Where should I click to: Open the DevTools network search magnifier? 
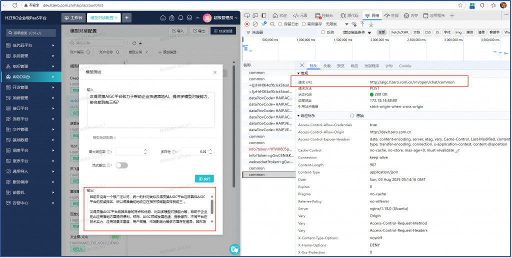(272, 24)
